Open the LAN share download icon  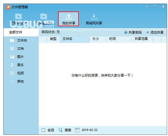click(x=94, y=17)
